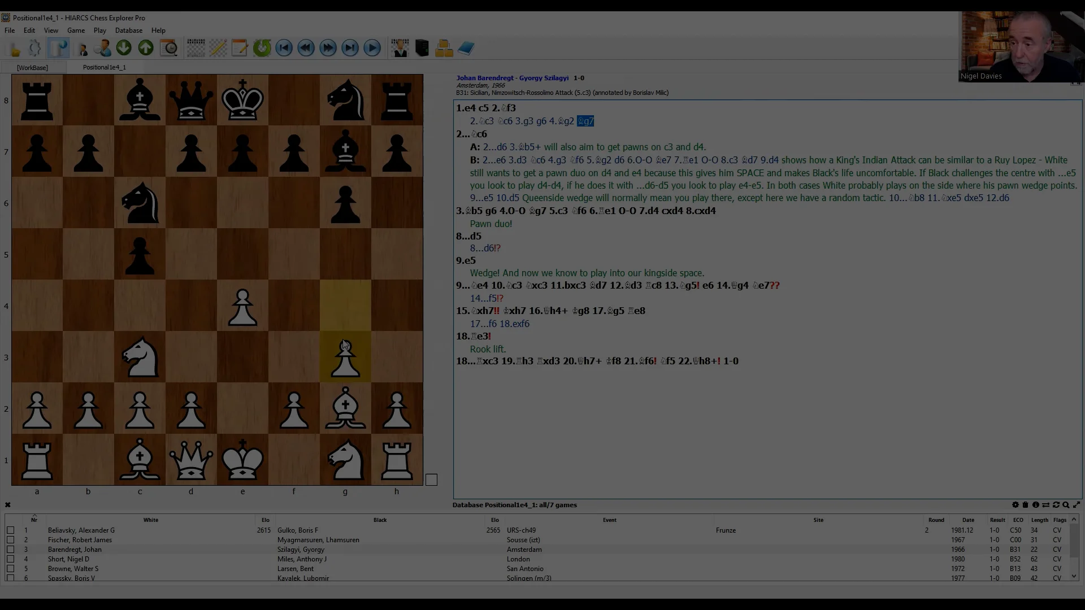The image size is (1085, 610).
Task: Switch to the WorkBase tab
Action: 33,67
